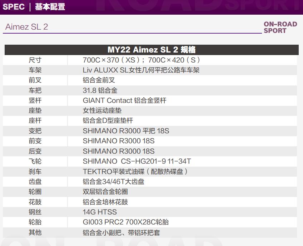The width and height of the screenshot is (303, 246).
Task: Click the 铝合金D型座垫杆 seatpost value
Action: click(108, 121)
